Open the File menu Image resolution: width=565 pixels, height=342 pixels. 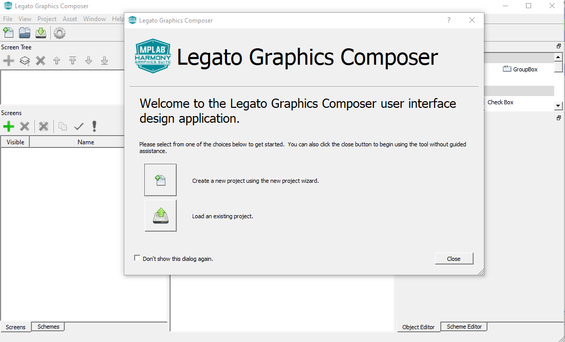[8, 18]
